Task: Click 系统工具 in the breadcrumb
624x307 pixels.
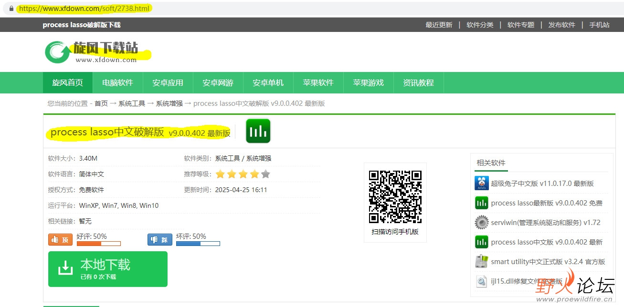Action: (132, 103)
